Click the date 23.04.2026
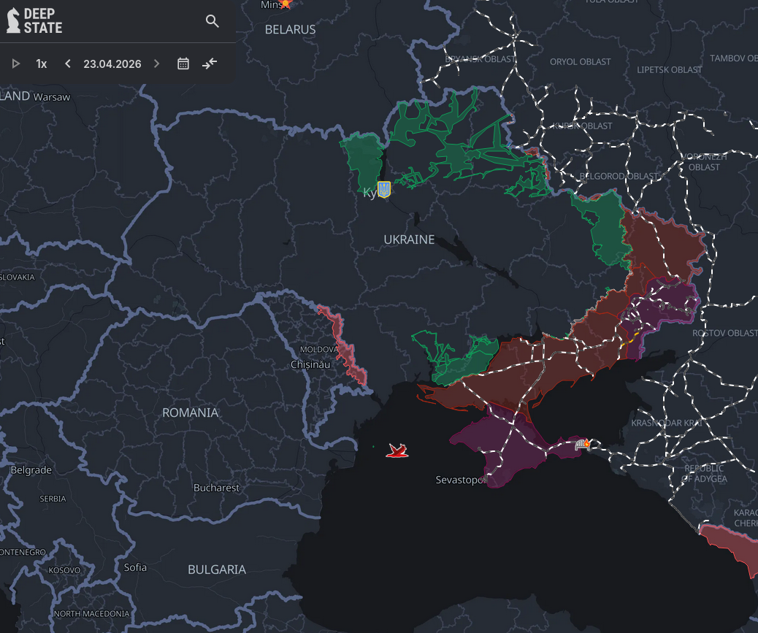Image resolution: width=758 pixels, height=633 pixels. click(112, 64)
